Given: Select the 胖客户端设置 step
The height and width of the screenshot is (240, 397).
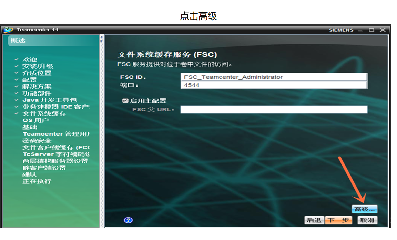Looking at the screenshot, I should click(x=44, y=168).
